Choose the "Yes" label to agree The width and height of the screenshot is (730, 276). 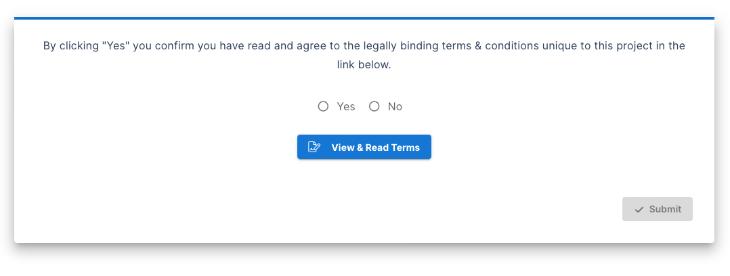click(x=346, y=107)
